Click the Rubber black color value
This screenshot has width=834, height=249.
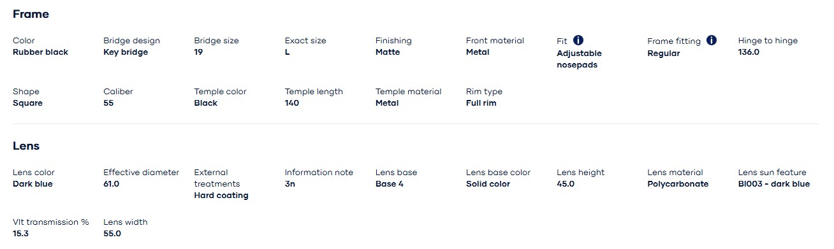tap(40, 52)
